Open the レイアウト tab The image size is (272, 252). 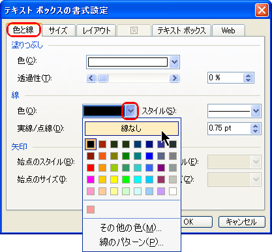click(x=97, y=31)
